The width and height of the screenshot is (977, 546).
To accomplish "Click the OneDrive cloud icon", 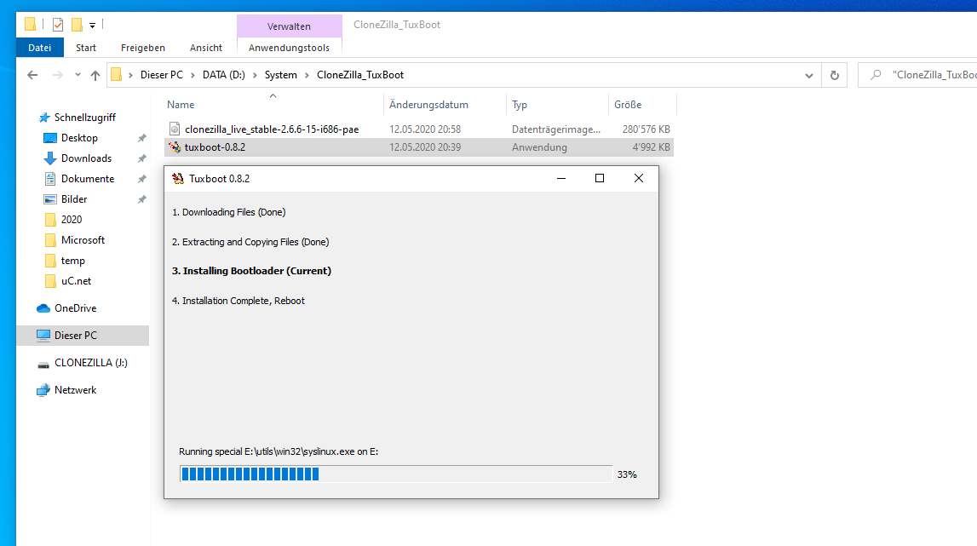I will (x=43, y=308).
